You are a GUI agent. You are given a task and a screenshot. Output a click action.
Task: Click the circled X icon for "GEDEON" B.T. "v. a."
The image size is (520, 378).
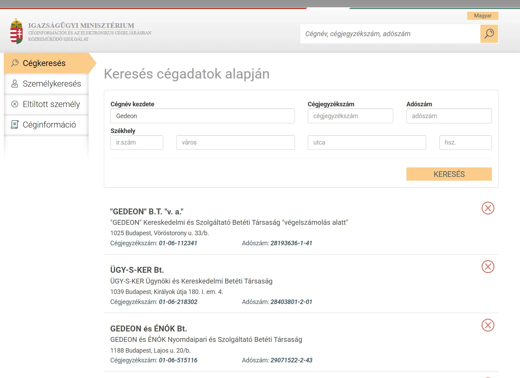[488, 208]
